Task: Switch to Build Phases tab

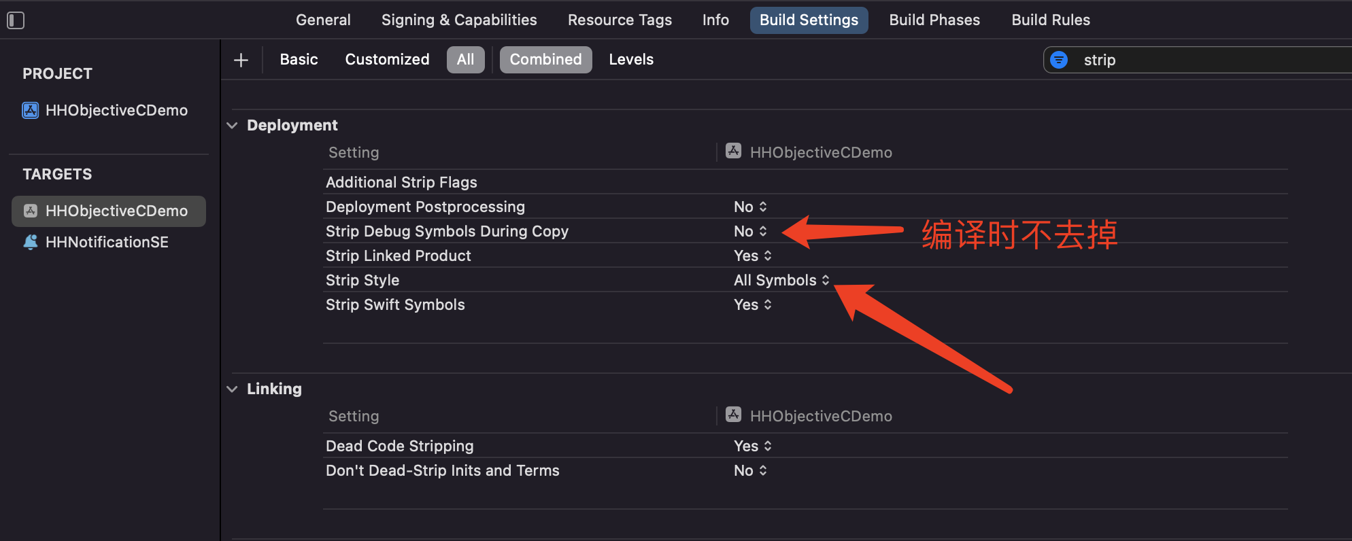Action: click(934, 20)
